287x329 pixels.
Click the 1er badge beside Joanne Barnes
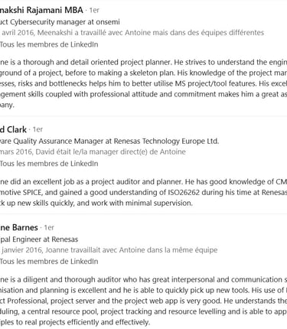click(49, 227)
